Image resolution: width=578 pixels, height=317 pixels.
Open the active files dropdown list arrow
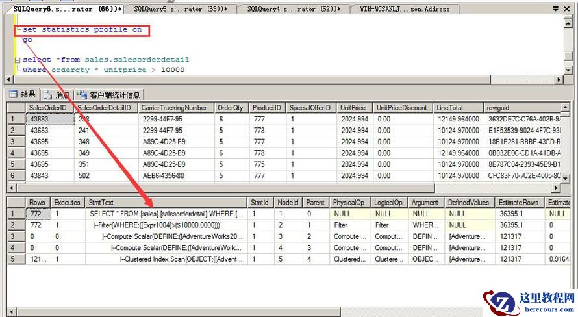coord(555,9)
